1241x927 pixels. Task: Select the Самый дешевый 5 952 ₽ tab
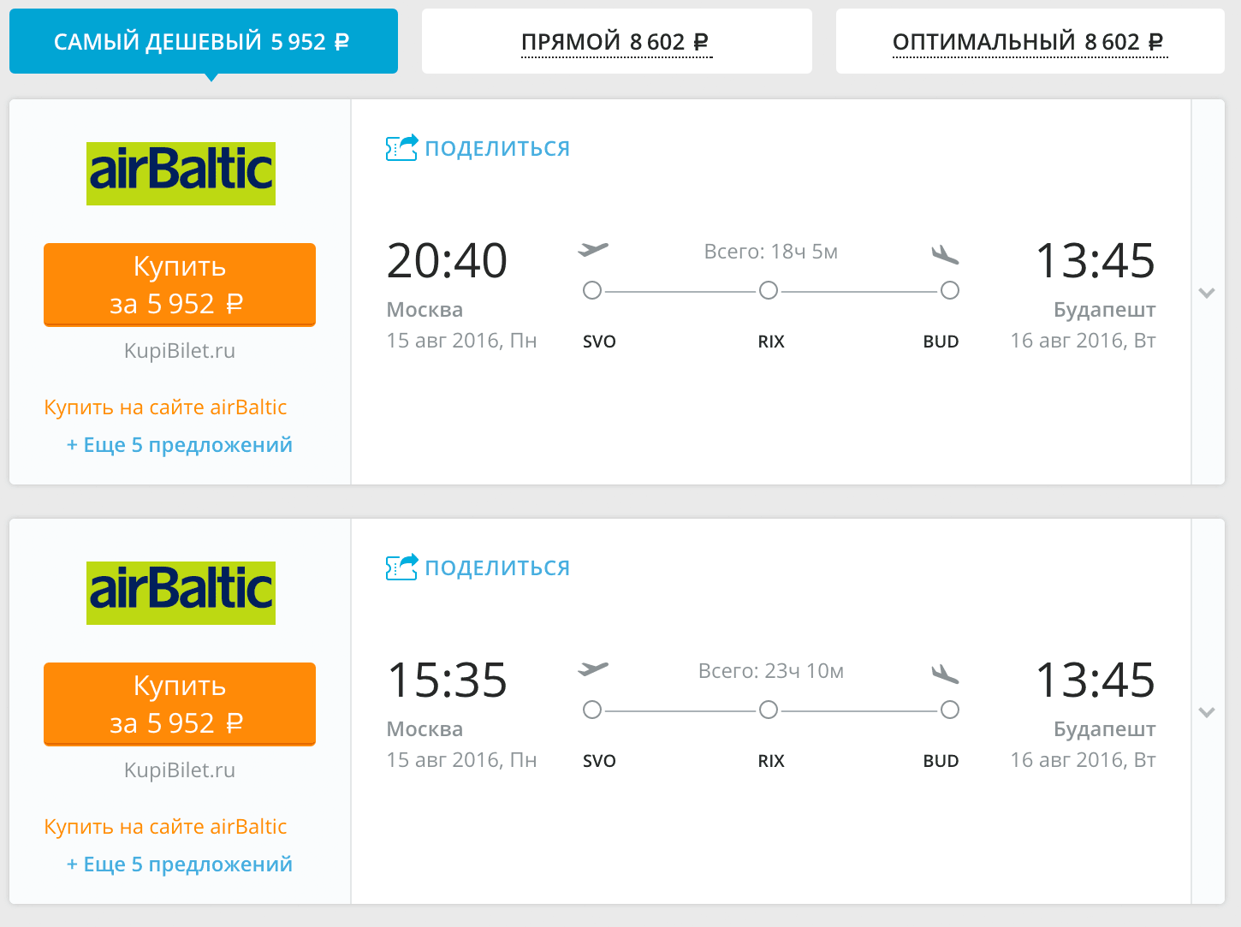coord(203,42)
